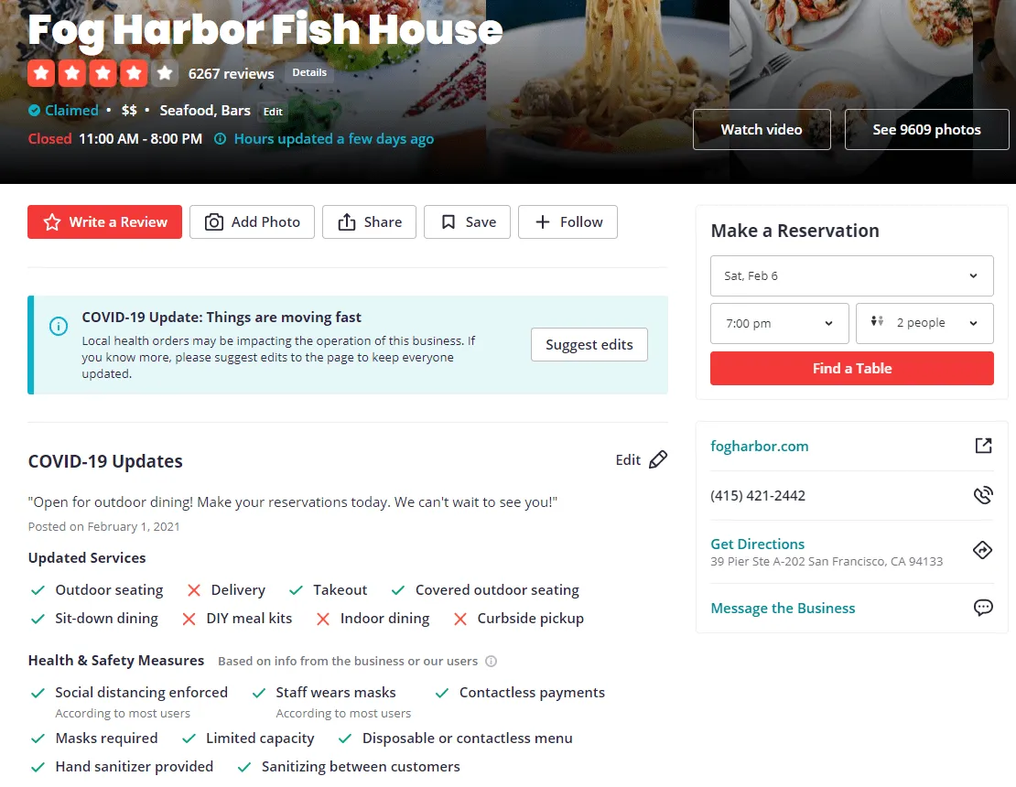Click the external link icon next to fogharbor.com
1016x787 pixels.
(983, 446)
